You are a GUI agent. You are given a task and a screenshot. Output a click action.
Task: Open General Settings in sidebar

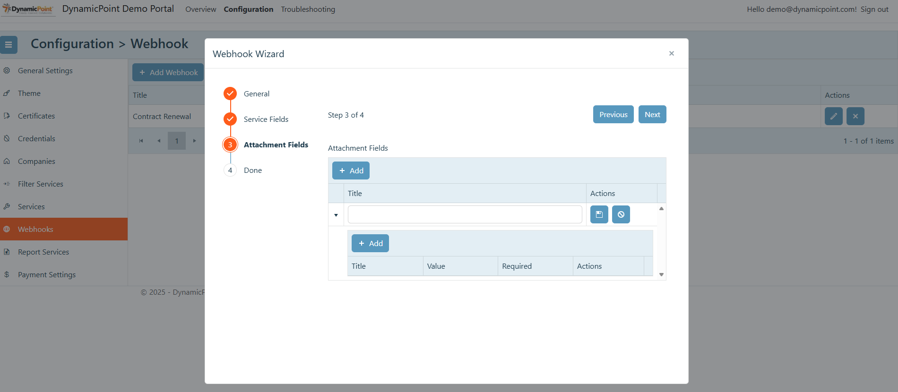(x=64, y=70)
